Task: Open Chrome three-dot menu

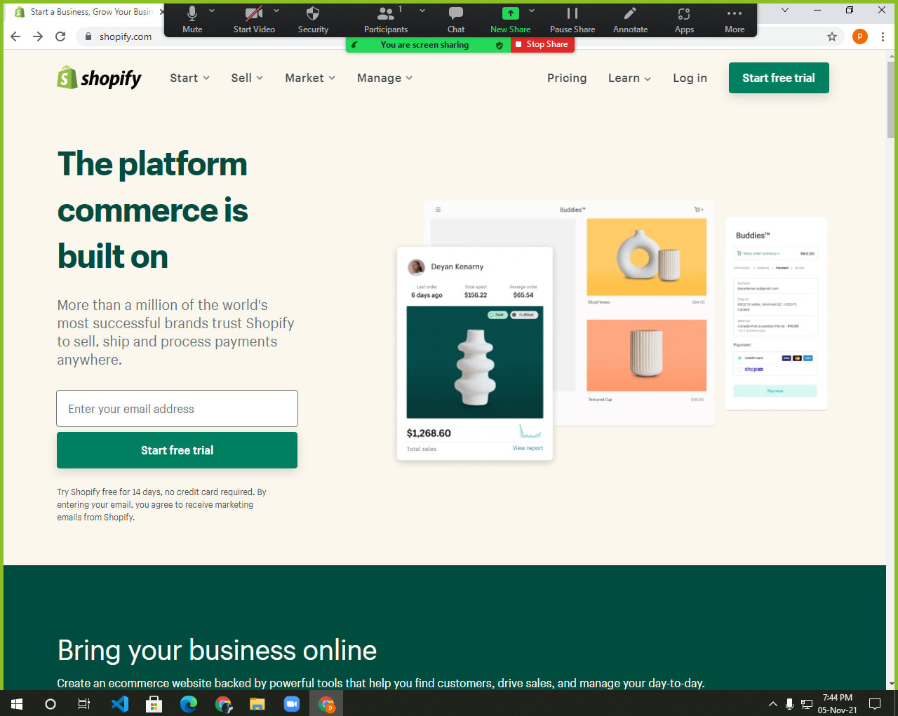Action: click(x=883, y=36)
